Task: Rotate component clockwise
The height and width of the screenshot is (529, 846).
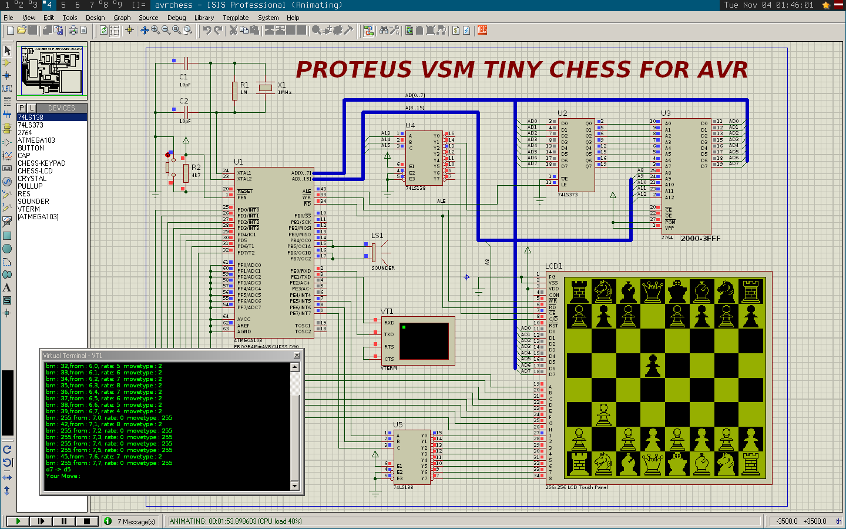Action: [7, 450]
